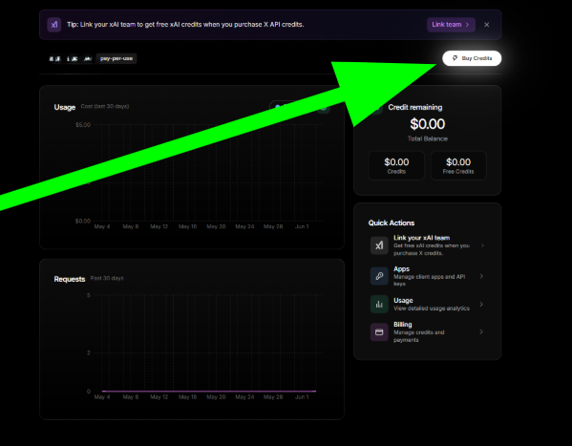Click the $0.00 Free Credits card

(458, 166)
